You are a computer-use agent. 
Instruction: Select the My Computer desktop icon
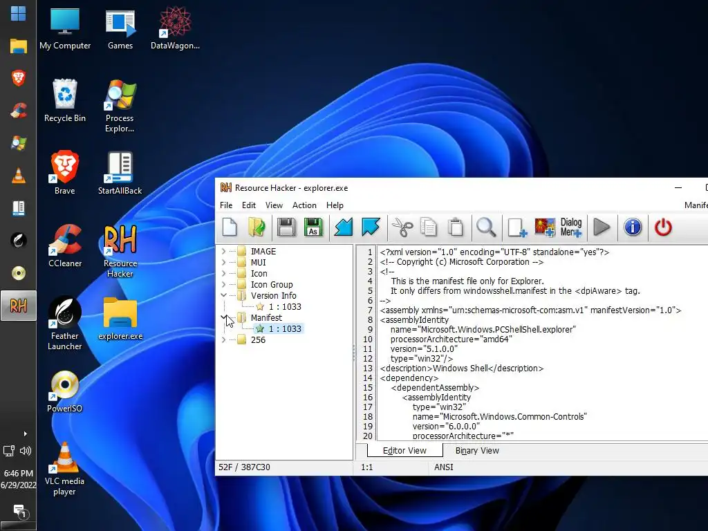(64, 28)
